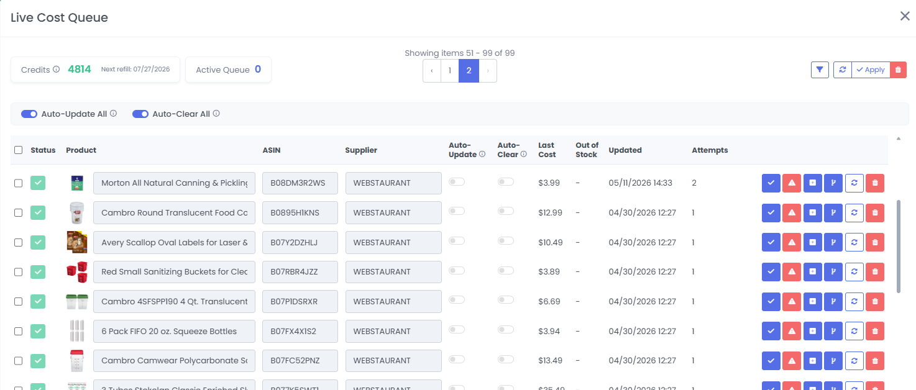This screenshot has width=916, height=390.
Task: Delete the Red Small Sanitizing Buckets row
Action: tap(875, 271)
